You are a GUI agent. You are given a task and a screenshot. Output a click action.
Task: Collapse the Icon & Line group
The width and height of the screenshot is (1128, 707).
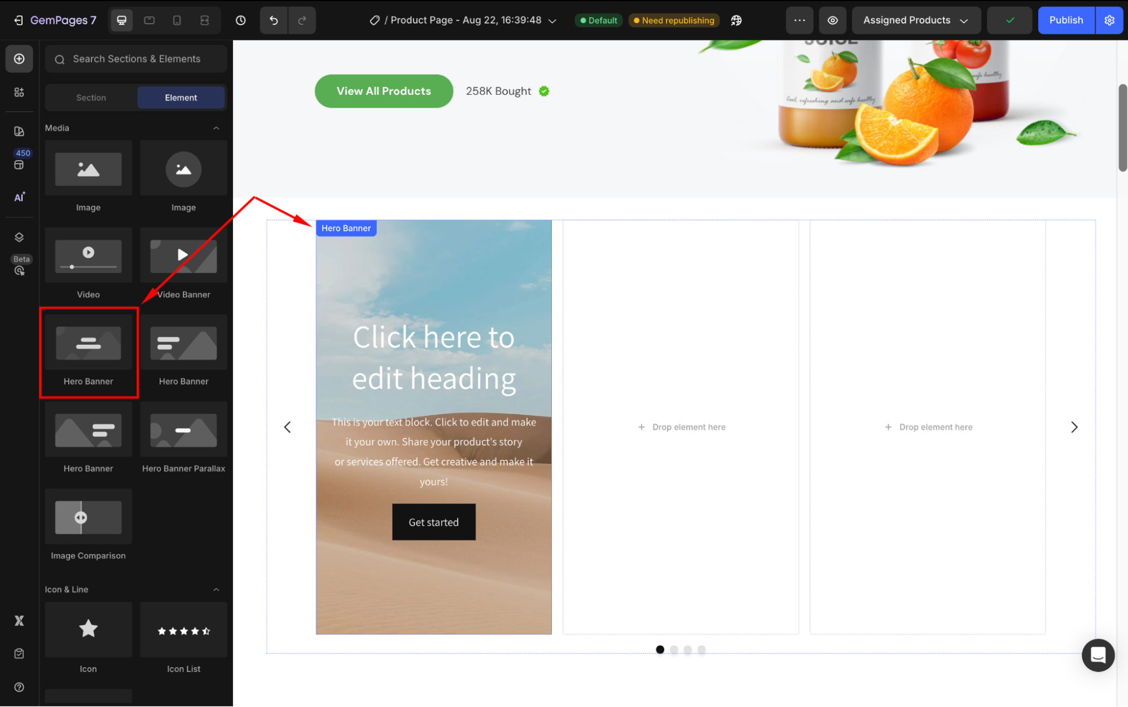pyautogui.click(x=216, y=589)
